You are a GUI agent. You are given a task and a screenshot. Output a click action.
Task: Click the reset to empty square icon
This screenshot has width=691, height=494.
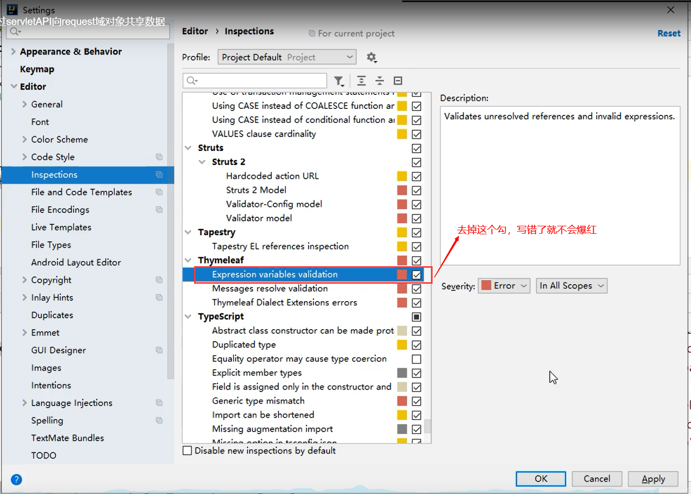pos(398,81)
